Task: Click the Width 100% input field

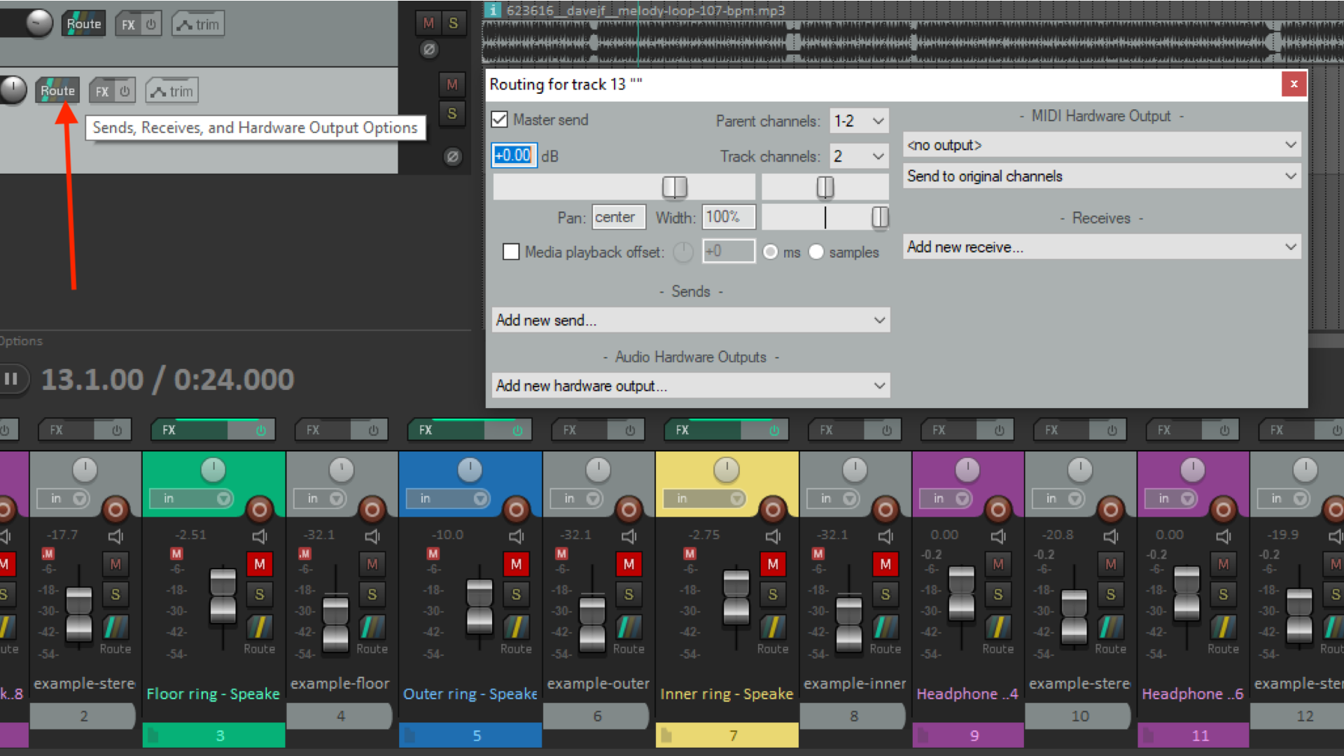Action: [729, 218]
